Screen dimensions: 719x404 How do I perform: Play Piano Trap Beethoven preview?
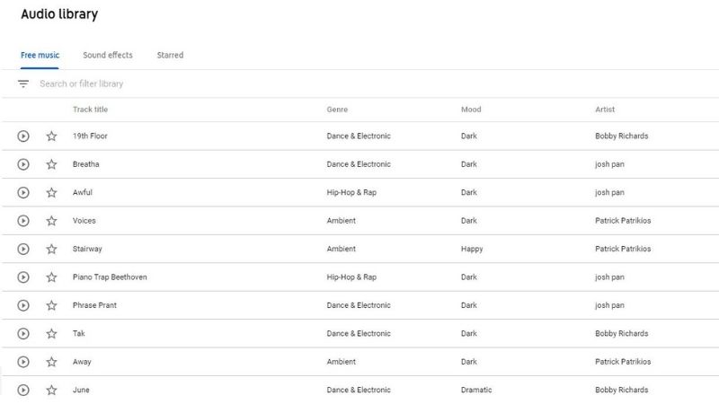coord(23,277)
